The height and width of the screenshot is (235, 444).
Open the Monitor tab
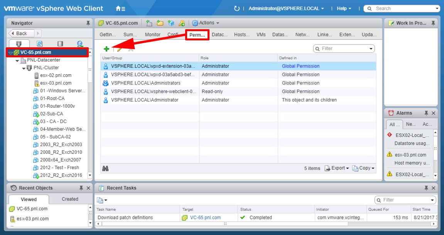click(x=153, y=35)
